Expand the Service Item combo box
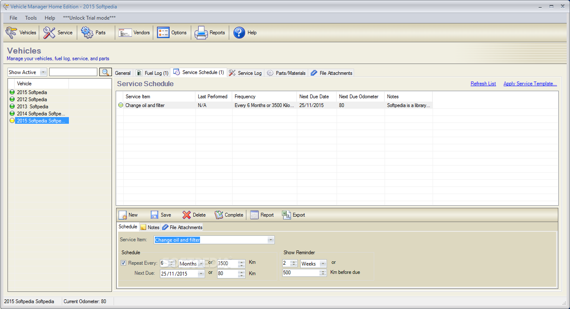The height and width of the screenshot is (309, 570). (x=271, y=240)
